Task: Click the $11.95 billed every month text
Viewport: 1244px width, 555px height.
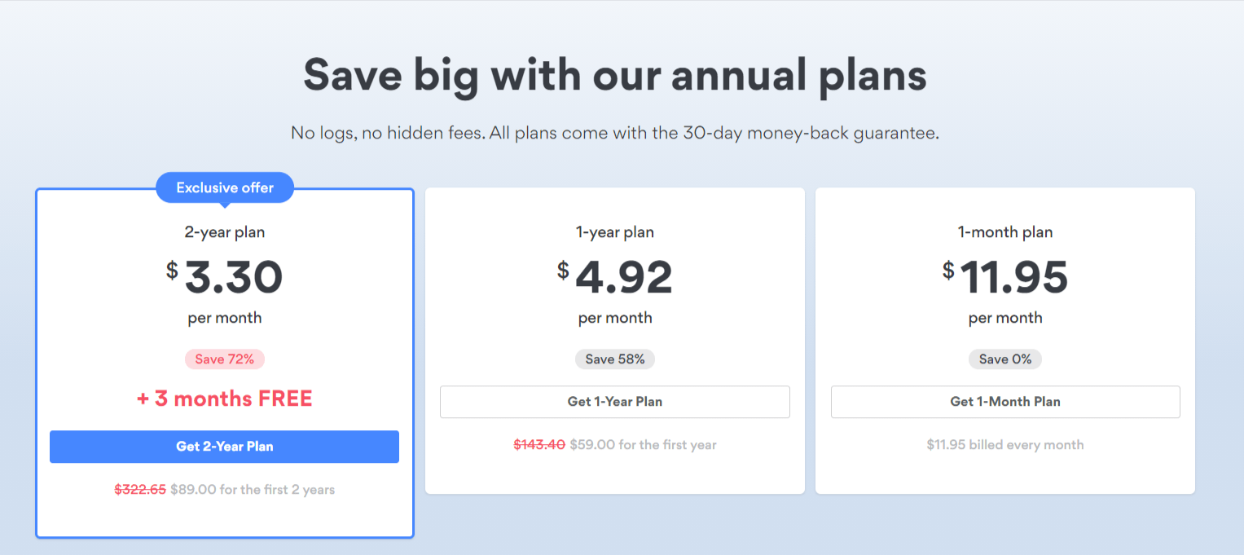Action: (1005, 445)
